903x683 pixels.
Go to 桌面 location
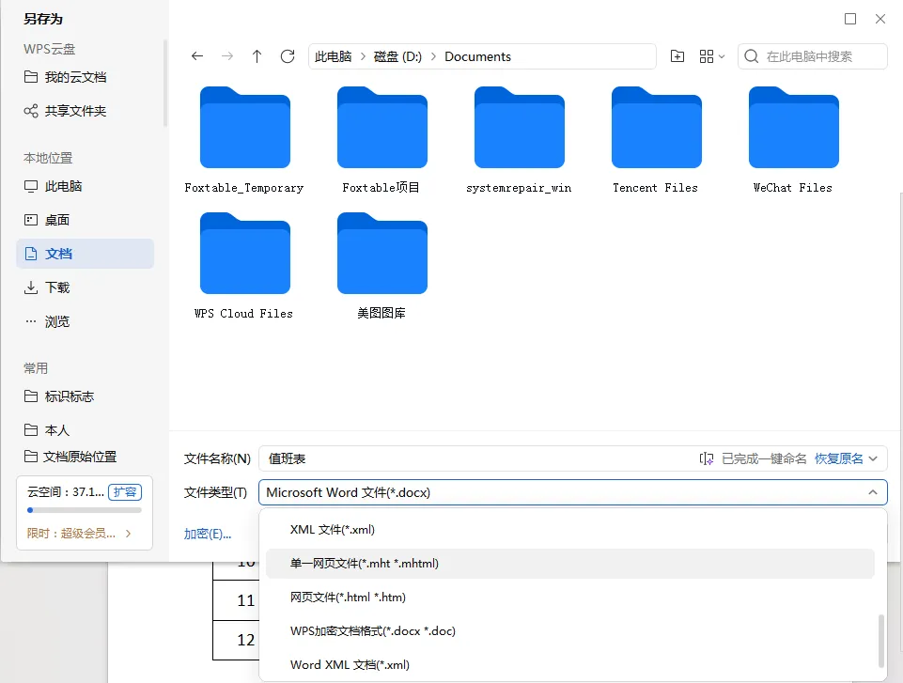[x=86, y=220]
